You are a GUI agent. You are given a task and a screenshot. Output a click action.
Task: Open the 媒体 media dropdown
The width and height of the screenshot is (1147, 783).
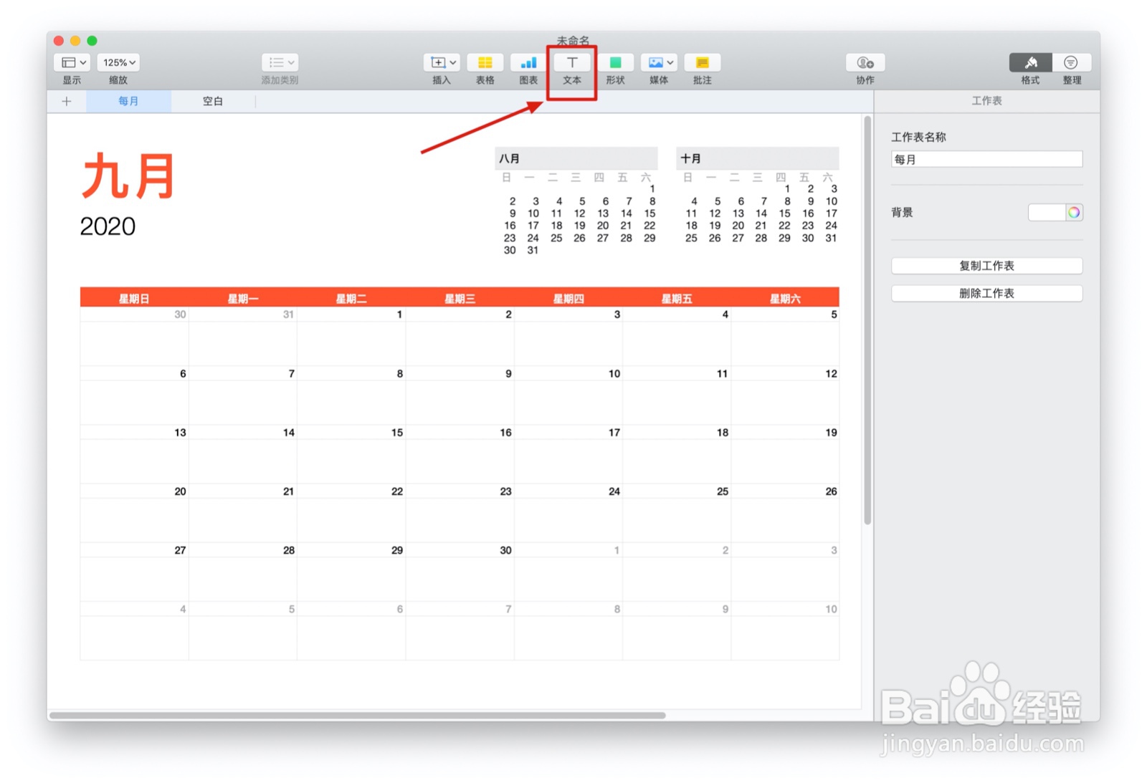point(659,63)
